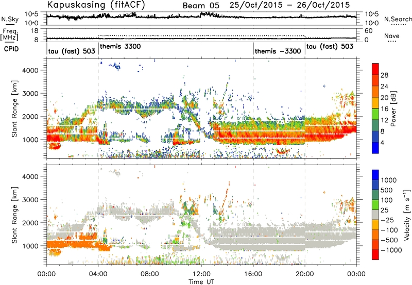412x285 pixels.
Task: Click the blue bottom of power color bar
Action: 375,148
